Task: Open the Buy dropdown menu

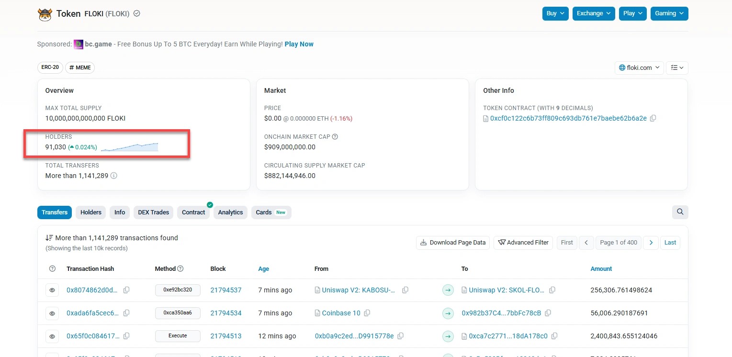Action: [555, 13]
